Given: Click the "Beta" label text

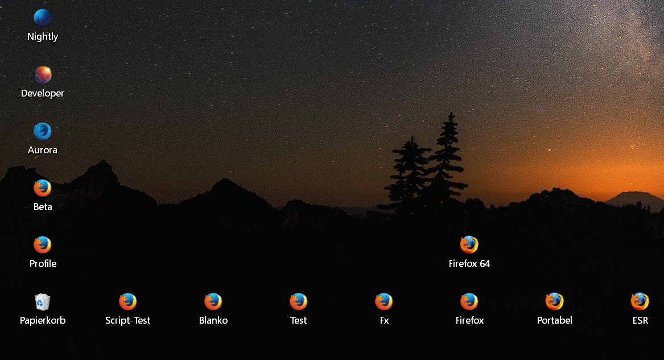Looking at the screenshot, I should pyautogui.click(x=42, y=207).
